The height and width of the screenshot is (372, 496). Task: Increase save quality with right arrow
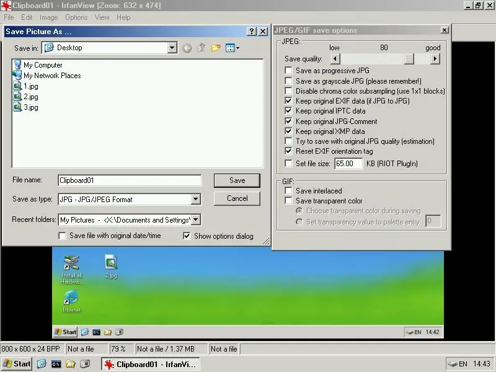tap(435, 58)
